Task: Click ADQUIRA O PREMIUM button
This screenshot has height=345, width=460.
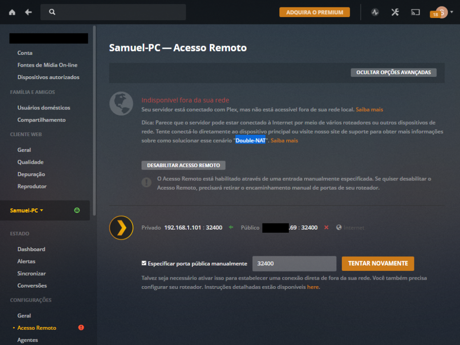Action: coord(315,12)
